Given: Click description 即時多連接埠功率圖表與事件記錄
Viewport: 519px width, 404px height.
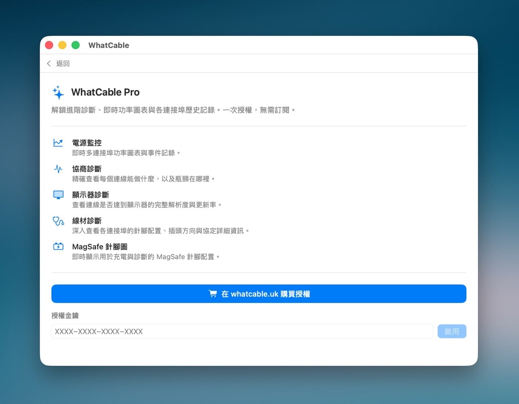Looking at the screenshot, I should coord(126,153).
